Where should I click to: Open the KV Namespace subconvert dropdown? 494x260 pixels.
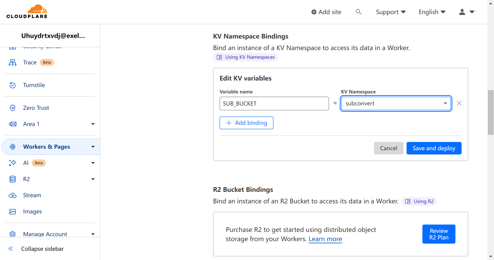pyautogui.click(x=396, y=103)
